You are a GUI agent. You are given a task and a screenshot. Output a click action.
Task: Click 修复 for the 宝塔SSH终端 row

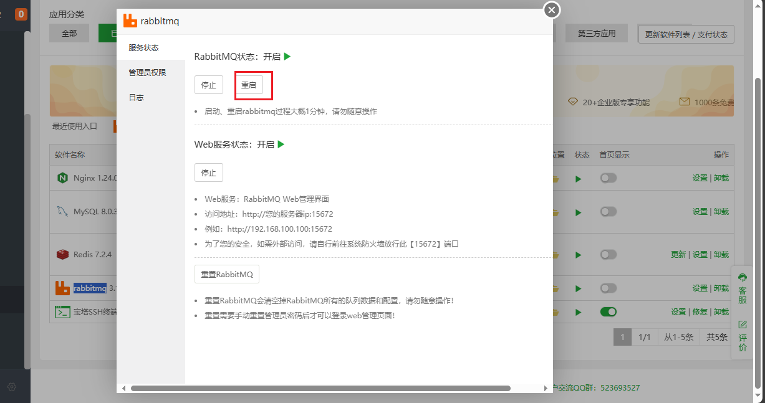coord(700,311)
